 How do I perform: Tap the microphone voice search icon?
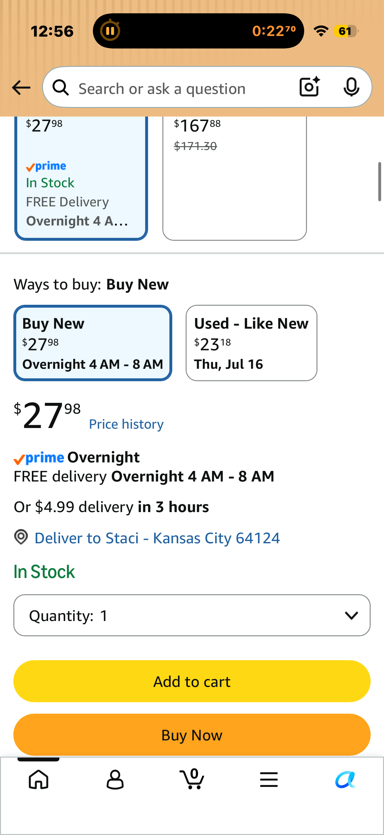pos(351,87)
